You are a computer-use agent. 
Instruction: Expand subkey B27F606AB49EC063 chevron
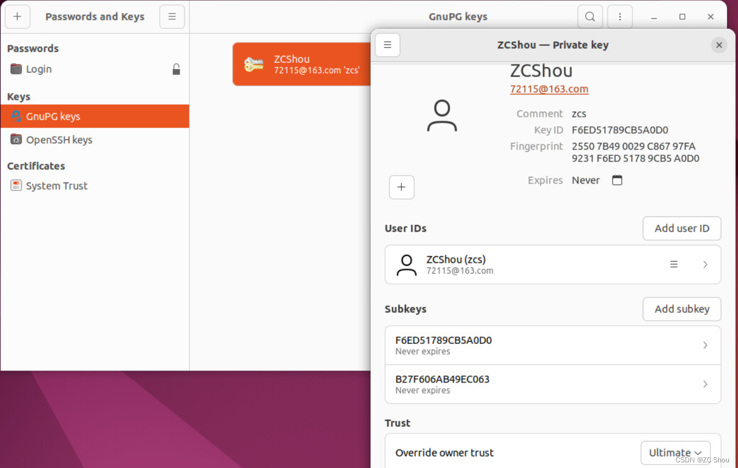tap(705, 384)
